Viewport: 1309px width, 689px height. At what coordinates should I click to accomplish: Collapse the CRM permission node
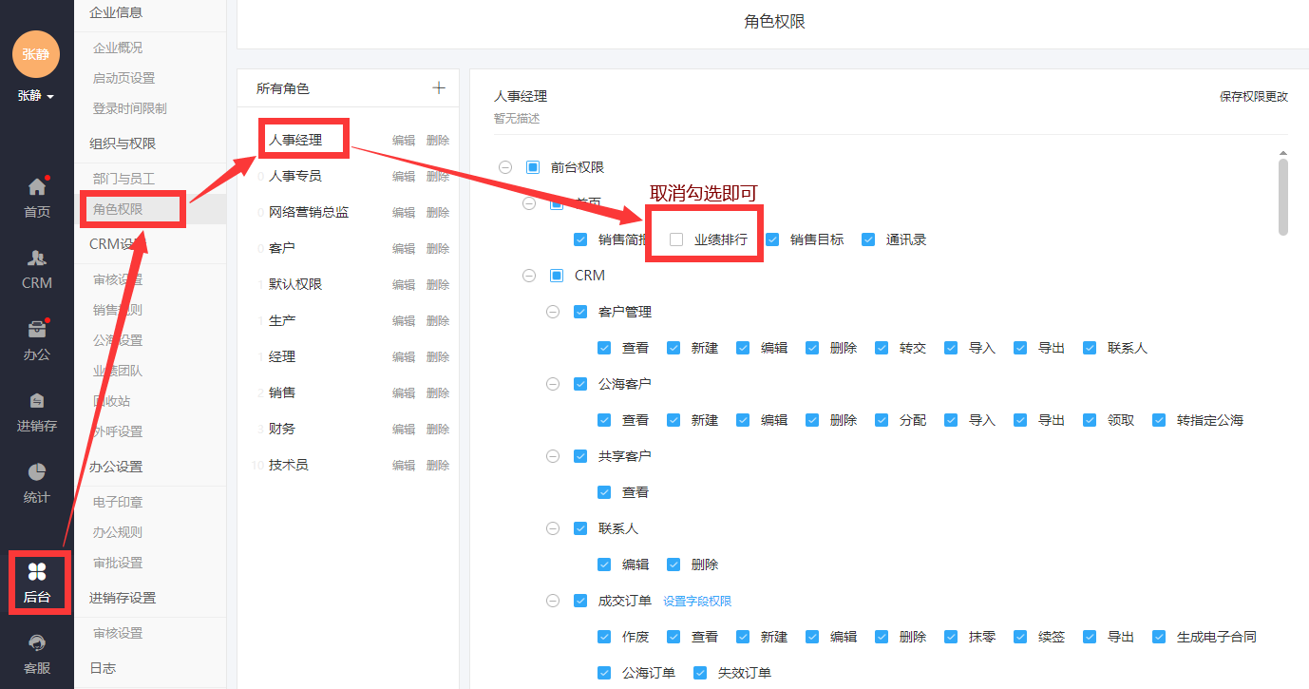(x=529, y=276)
